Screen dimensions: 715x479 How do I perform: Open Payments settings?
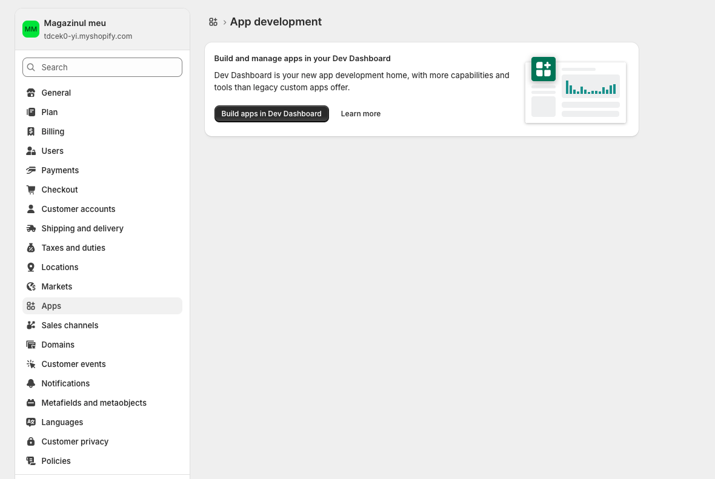tap(102, 170)
